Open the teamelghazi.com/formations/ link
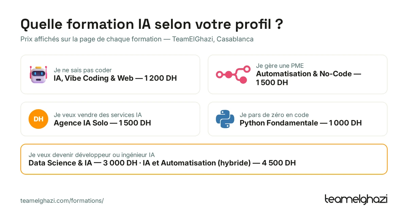Image resolution: width=408 pixels, height=217 pixels. coord(62,200)
